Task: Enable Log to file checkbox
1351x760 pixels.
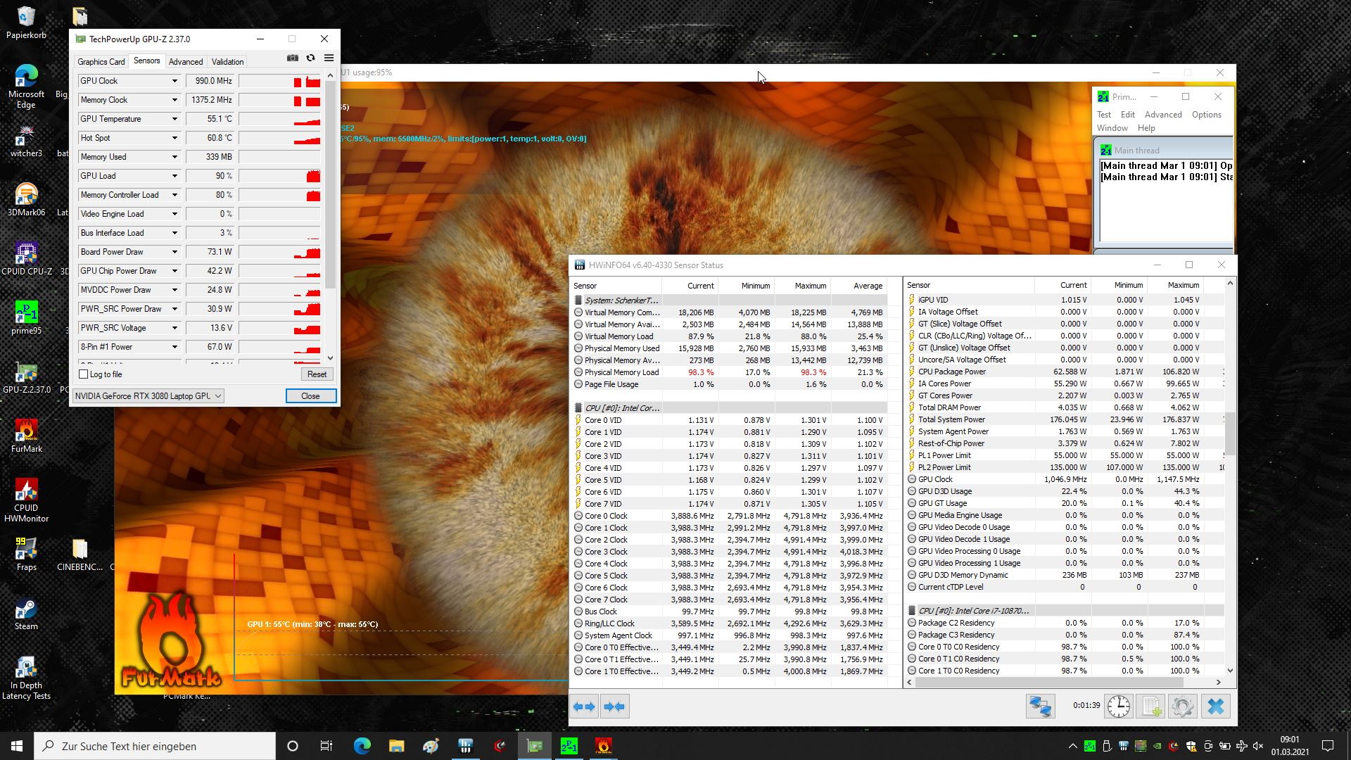Action: (84, 374)
